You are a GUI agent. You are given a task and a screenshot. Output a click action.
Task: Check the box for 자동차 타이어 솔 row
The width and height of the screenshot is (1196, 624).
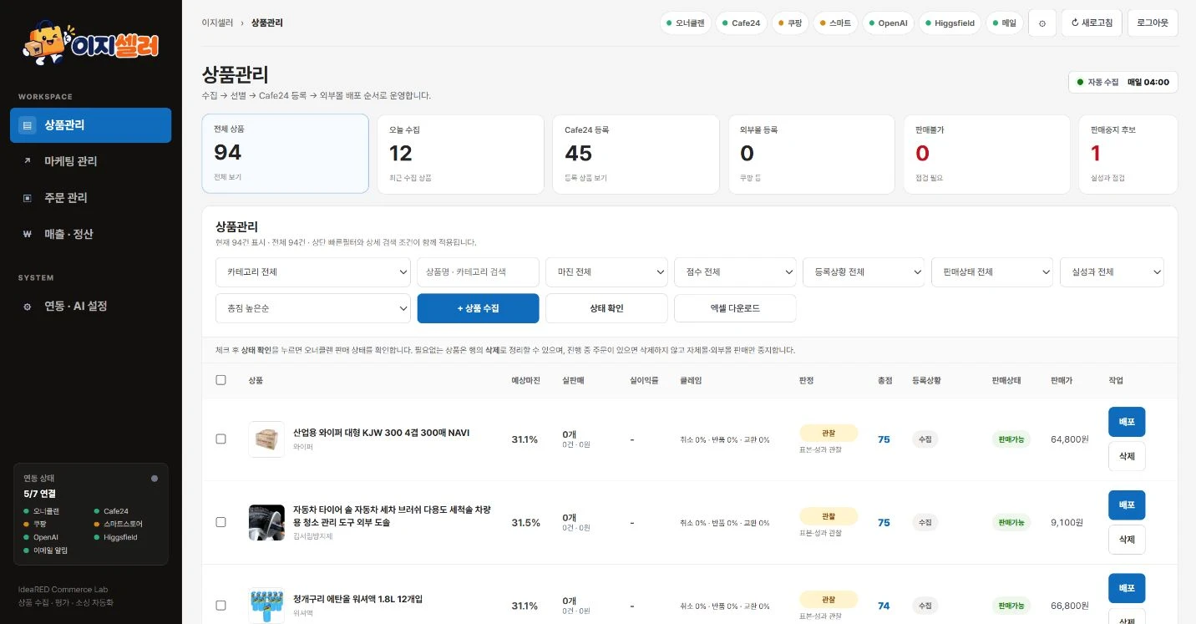(x=220, y=522)
